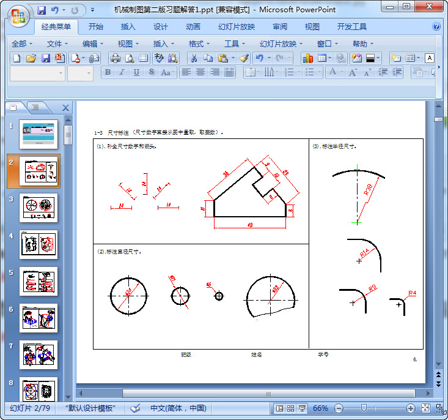Toggle text Shadow S button
The height and width of the screenshot is (420, 448).
(x=151, y=72)
